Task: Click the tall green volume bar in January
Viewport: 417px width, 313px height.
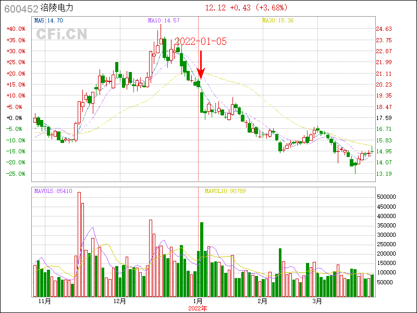Action: tap(201, 258)
